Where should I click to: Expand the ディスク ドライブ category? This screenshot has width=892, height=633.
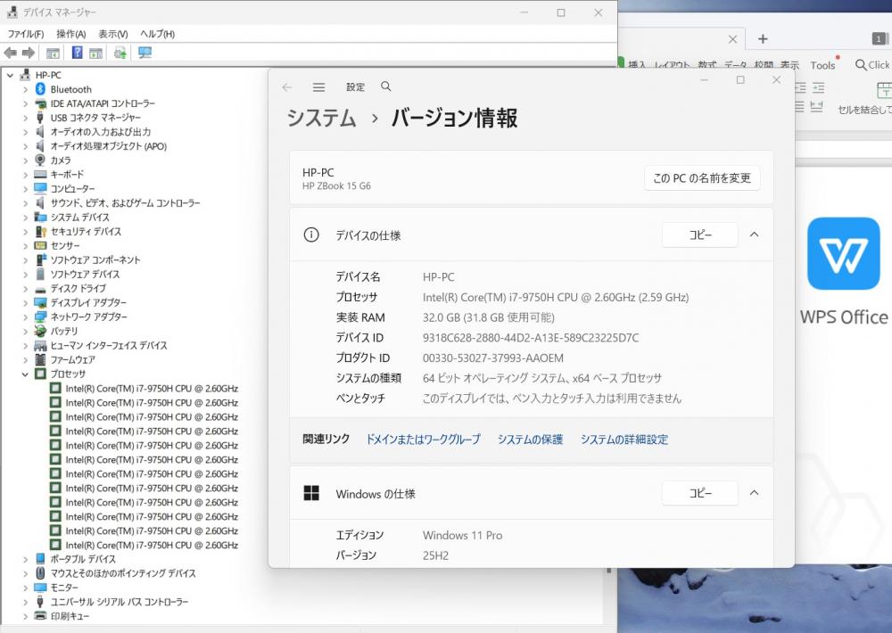coord(25,288)
